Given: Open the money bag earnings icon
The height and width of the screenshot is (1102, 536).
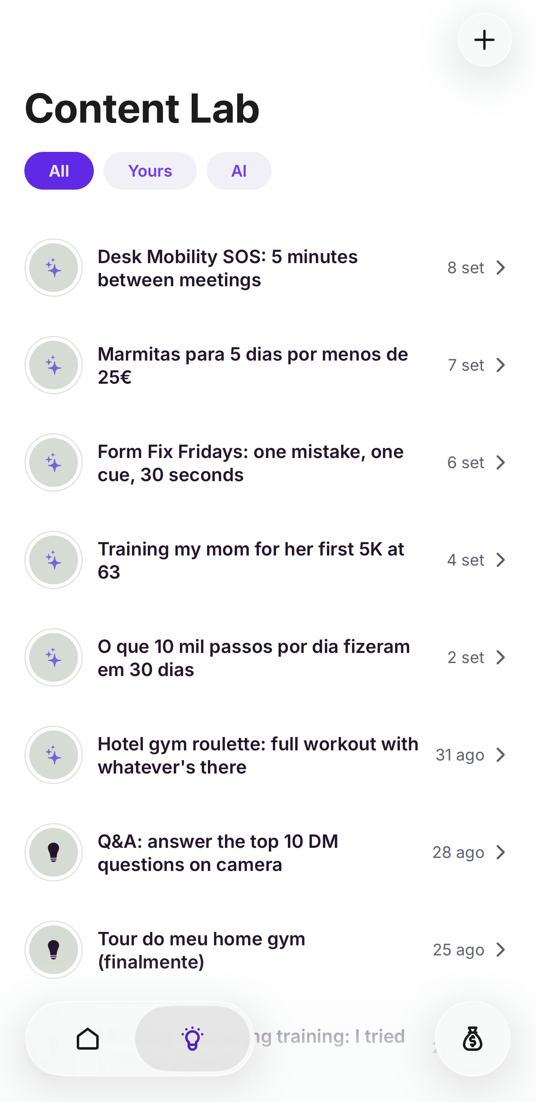Looking at the screenshot, I should pyautogui.click(x=472, y=1038).
